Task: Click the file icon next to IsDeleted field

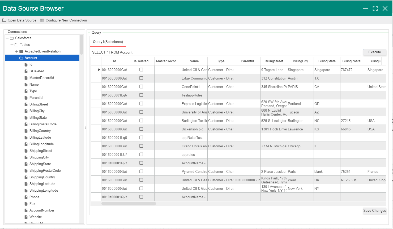Action: (26, 71)
